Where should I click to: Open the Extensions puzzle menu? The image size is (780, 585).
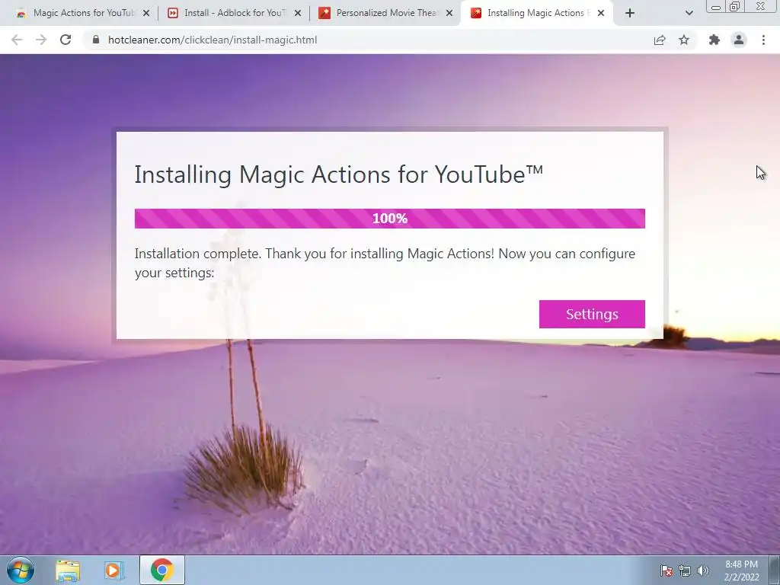pyautogui.click(x=714, y=40)
